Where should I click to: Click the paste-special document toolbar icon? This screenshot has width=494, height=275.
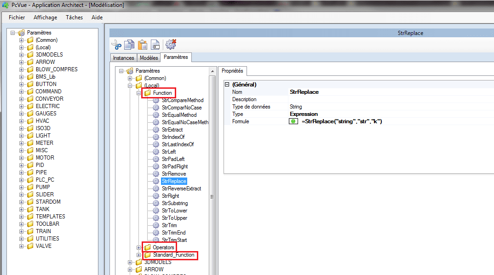click(x=155, y=45)
